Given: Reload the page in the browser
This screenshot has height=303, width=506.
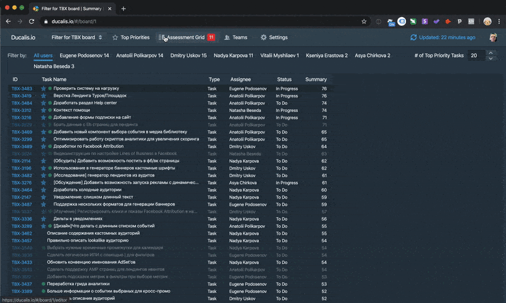Looking at the screenshot, I should pos(32,21).
